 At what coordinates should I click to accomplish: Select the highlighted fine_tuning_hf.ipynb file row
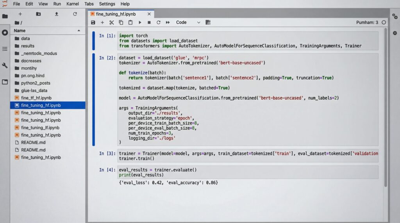[48, 105]
